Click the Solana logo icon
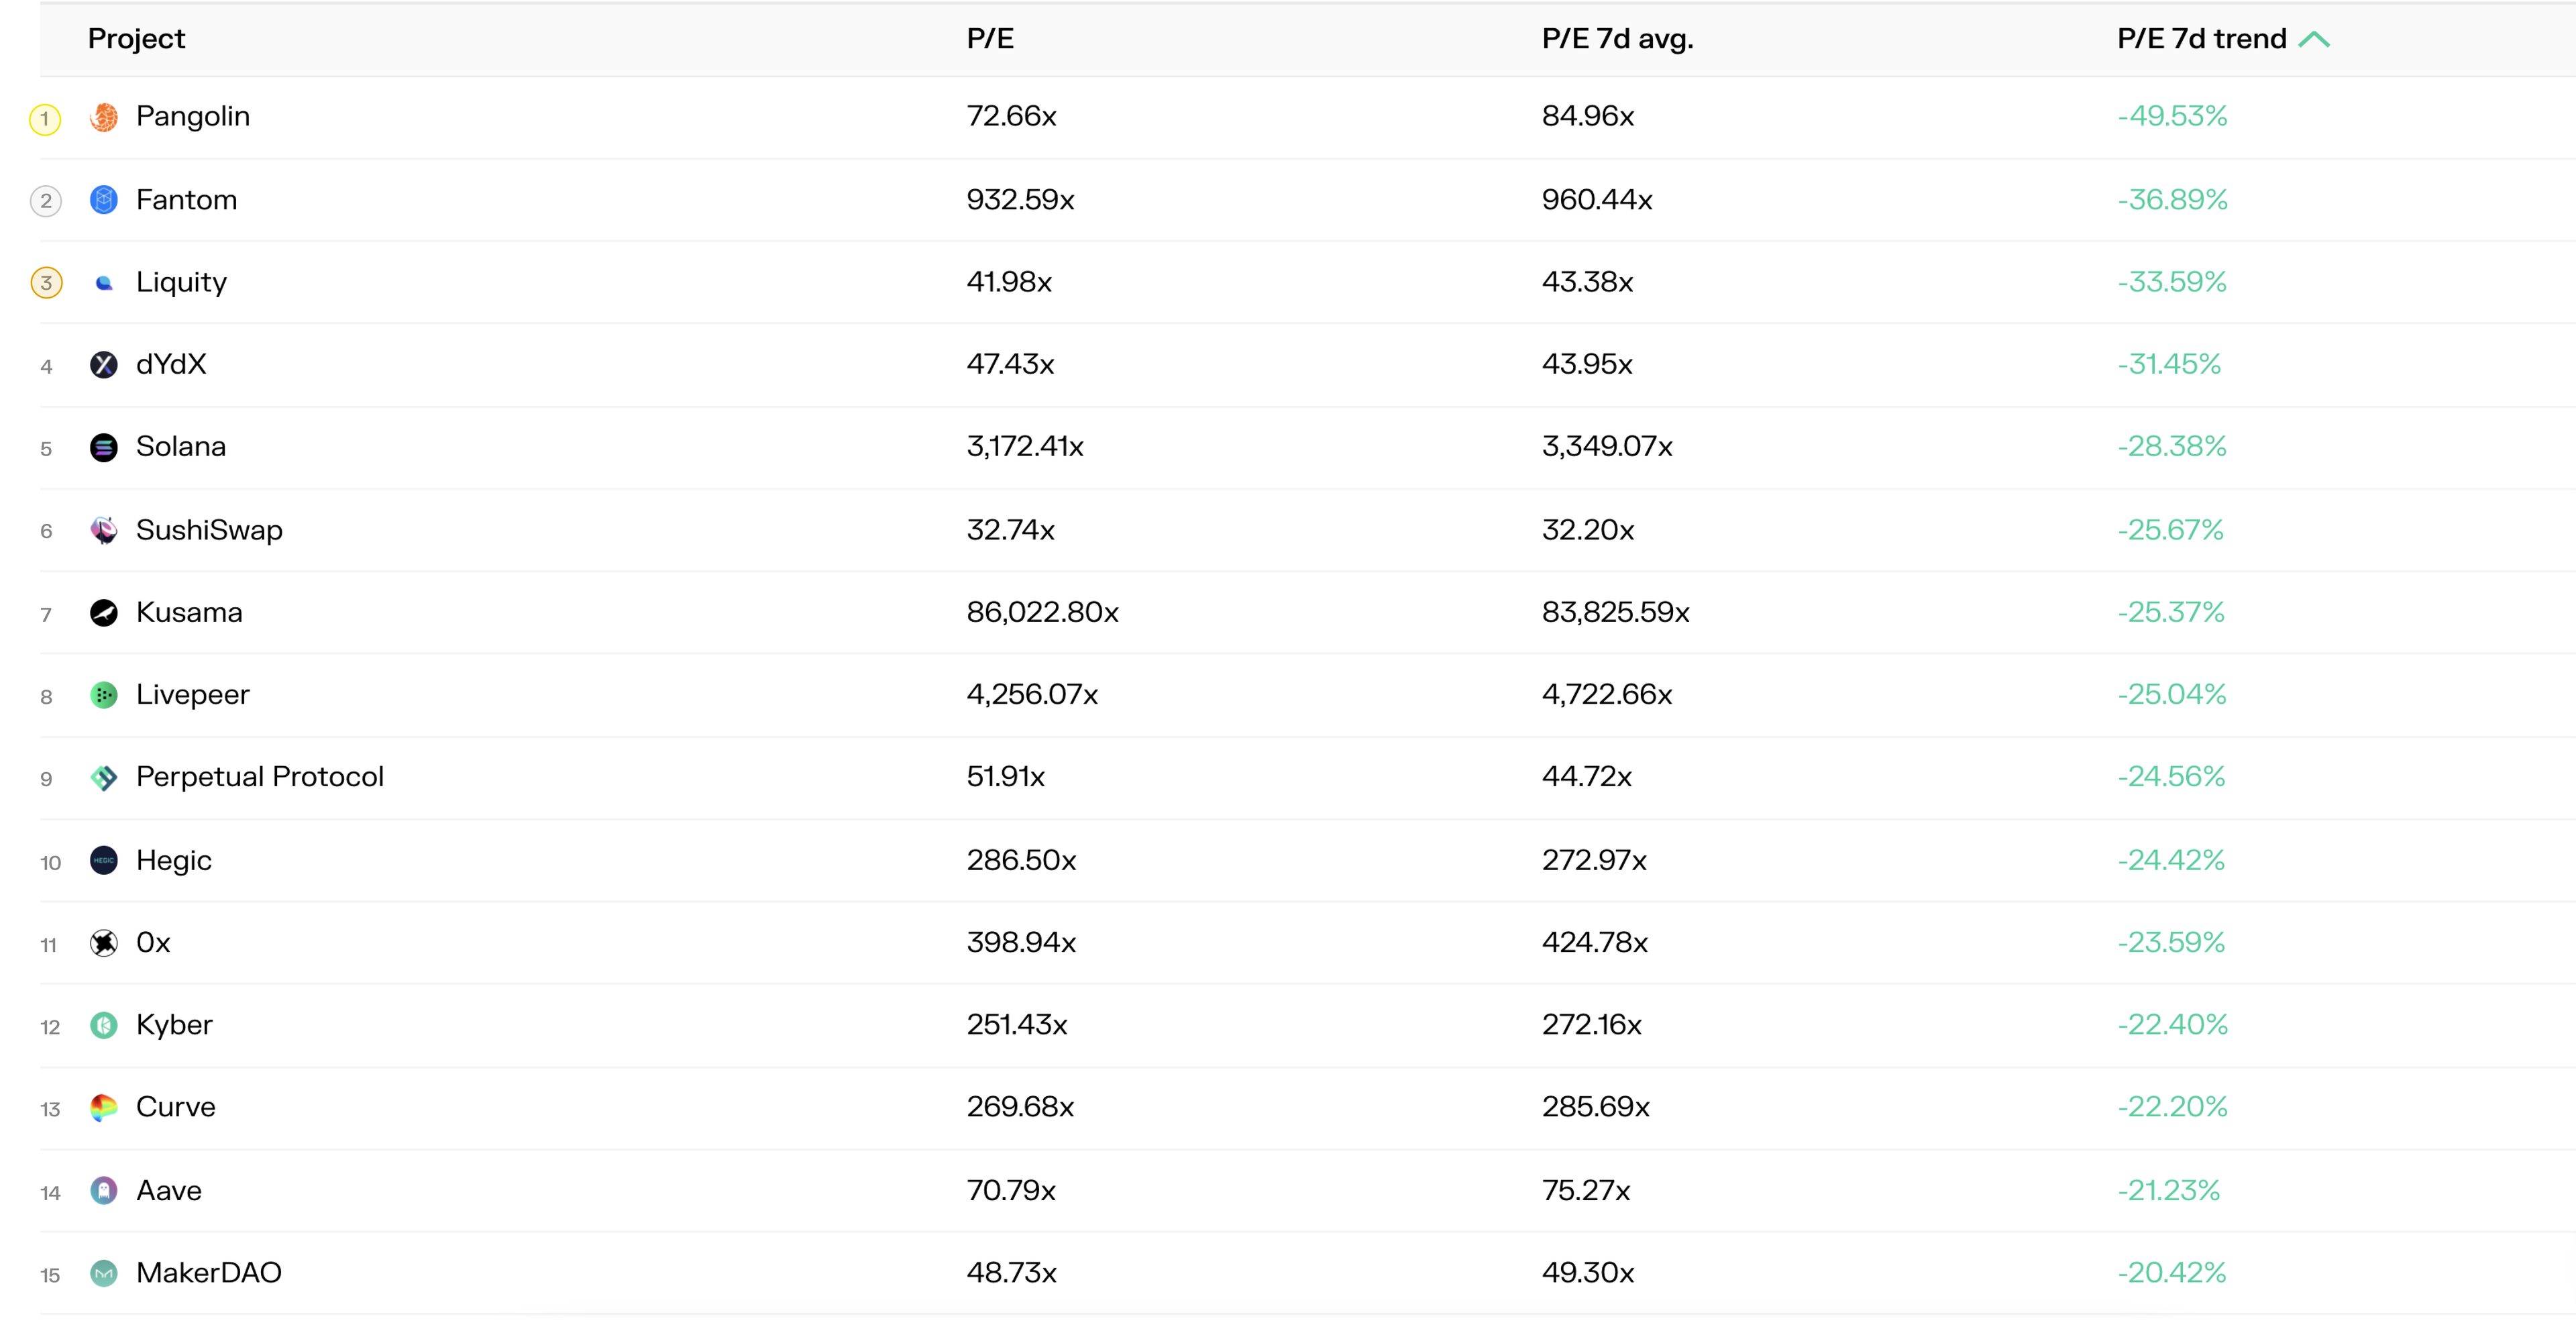Screen dimensions: 2576x1337 [104, 447]
